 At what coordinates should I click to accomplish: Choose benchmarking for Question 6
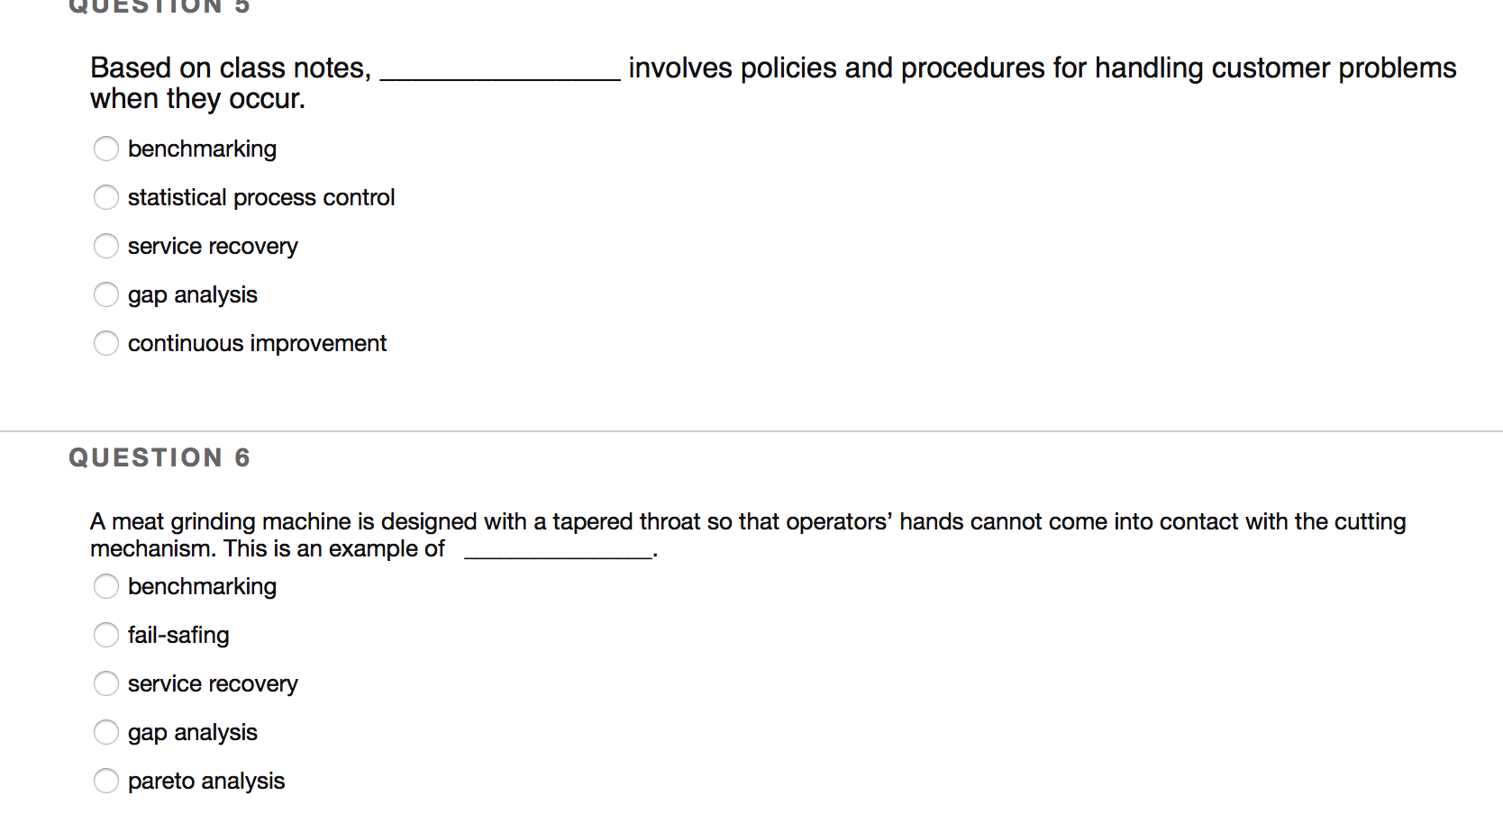coord(106,586)
